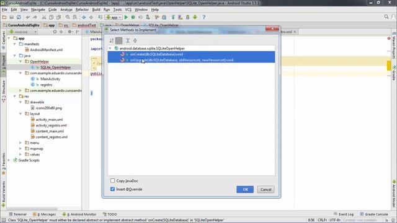
Task: Click the Save All toolbar icon
Action: [x=11, y=17]
